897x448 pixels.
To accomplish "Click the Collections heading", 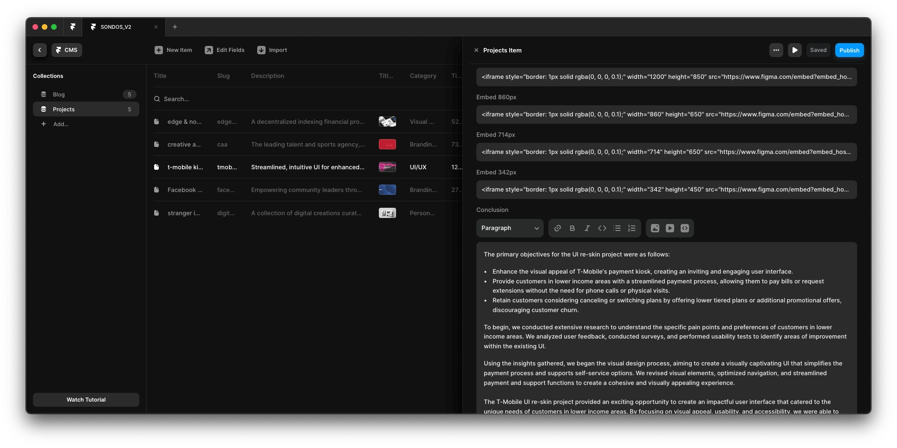I will click(48, 76).
